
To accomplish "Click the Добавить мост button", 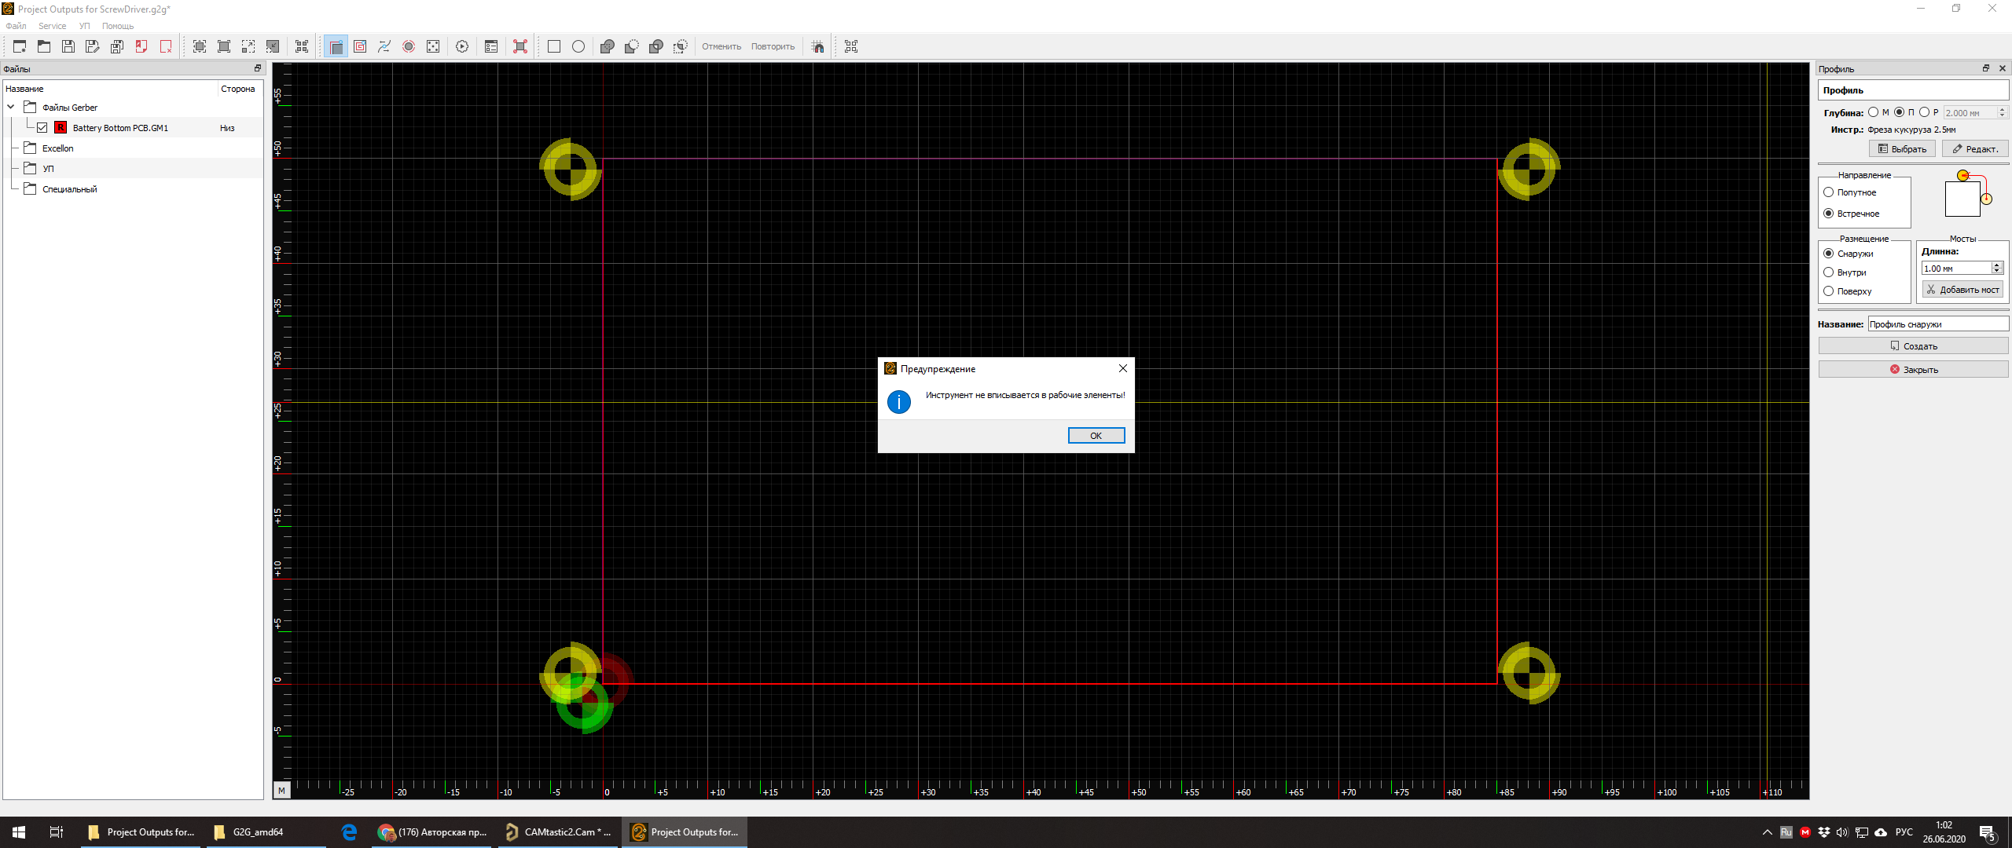I will 1962,290.
